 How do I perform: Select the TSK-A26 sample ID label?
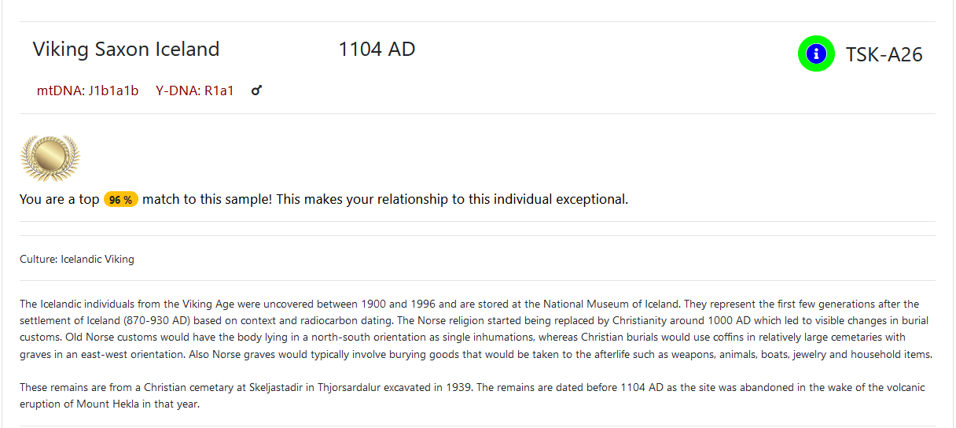(x=884, y=54)
